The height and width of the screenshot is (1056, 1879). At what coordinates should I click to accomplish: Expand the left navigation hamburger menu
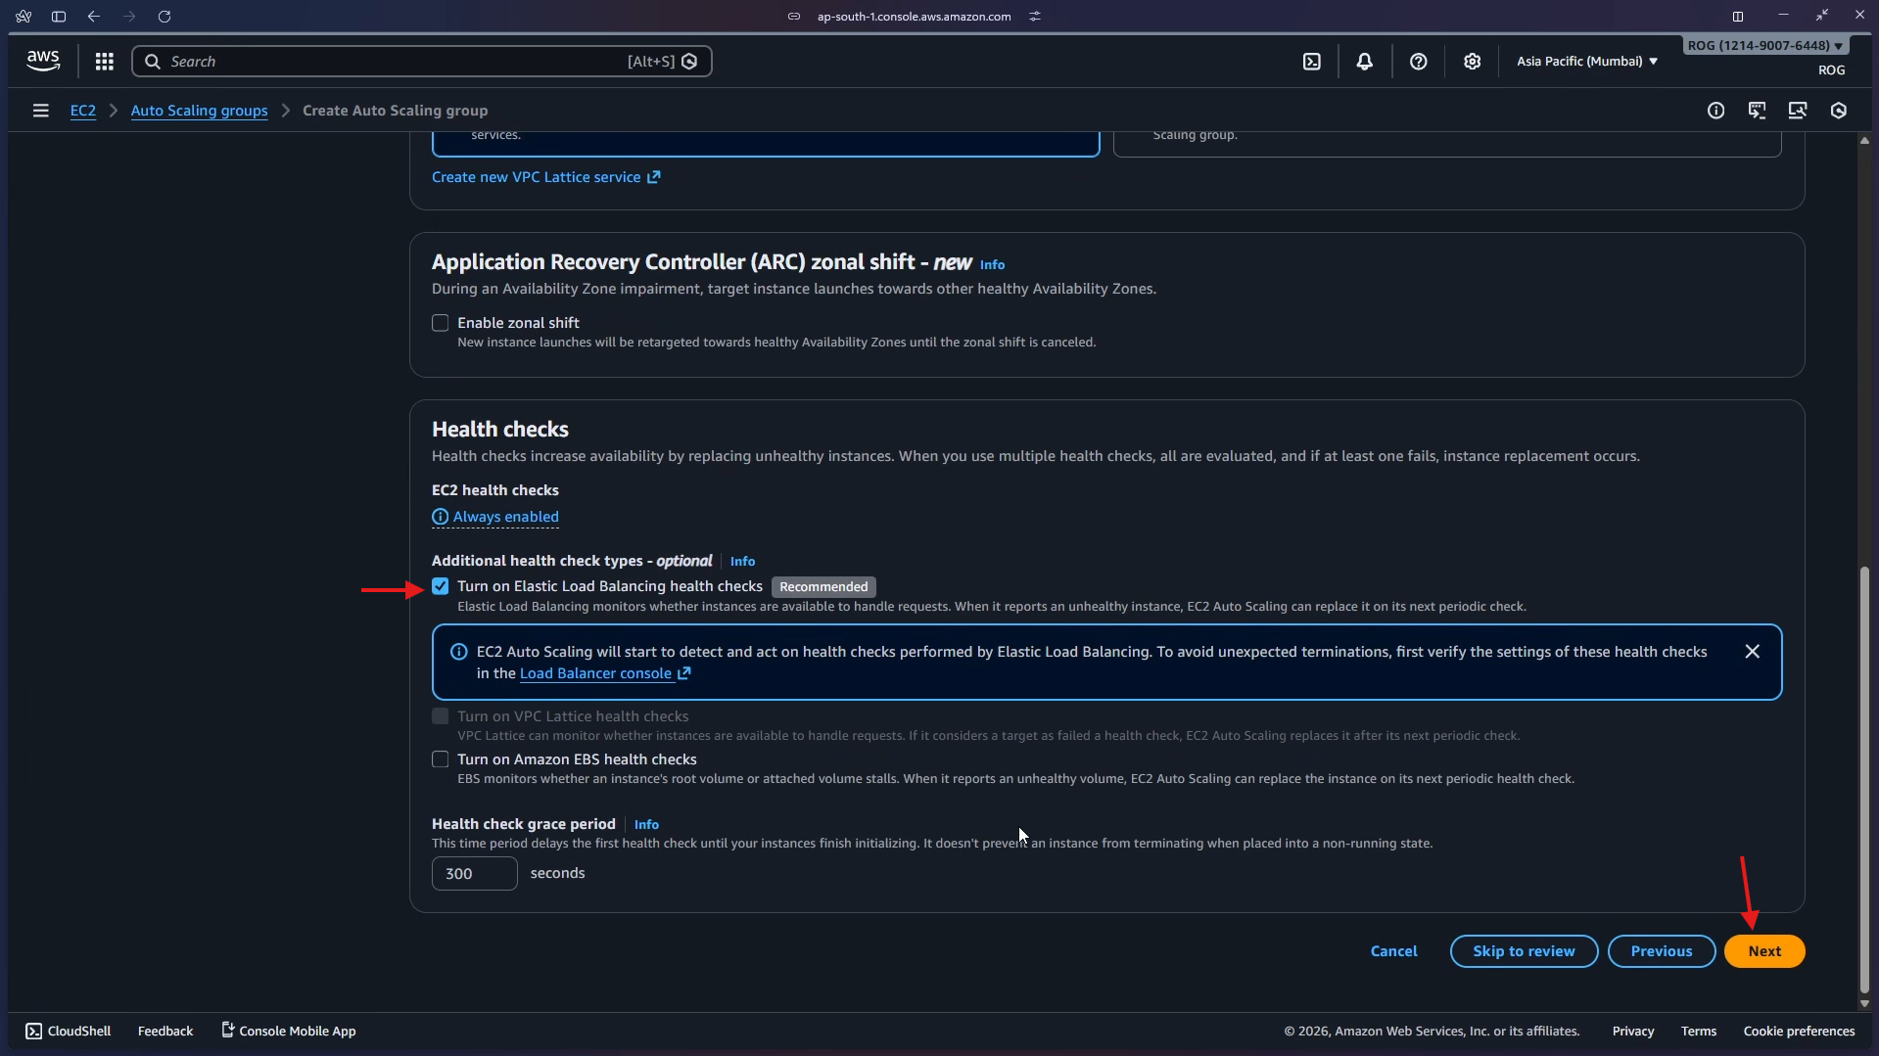40,111
